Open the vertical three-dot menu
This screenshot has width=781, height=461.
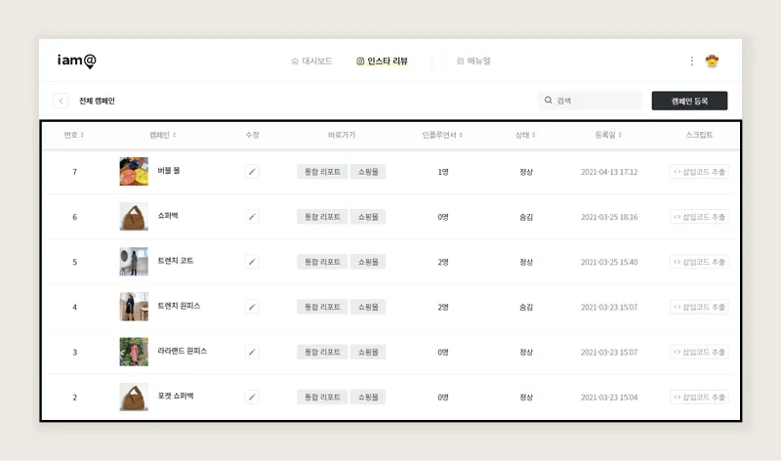(x=691, y=61)
